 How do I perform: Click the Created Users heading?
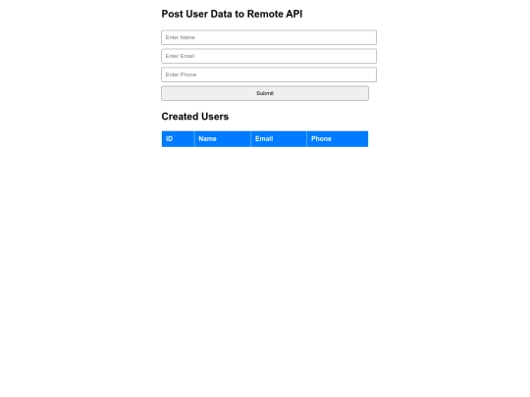tap(195, 117)
